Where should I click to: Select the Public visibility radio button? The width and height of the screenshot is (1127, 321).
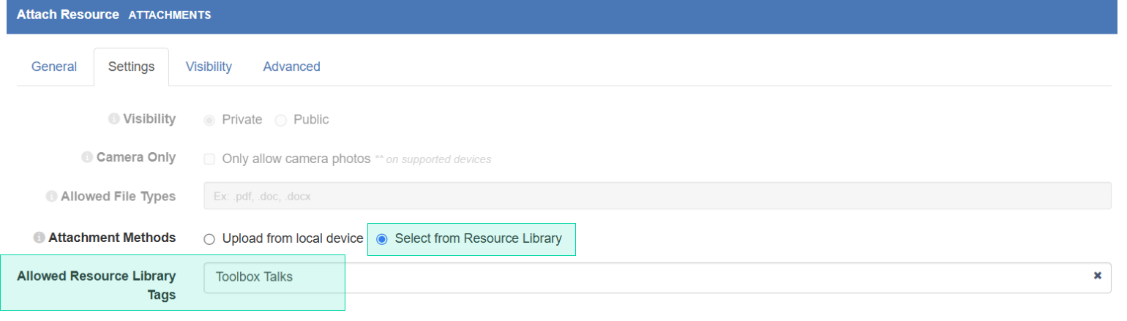point(281,120)
